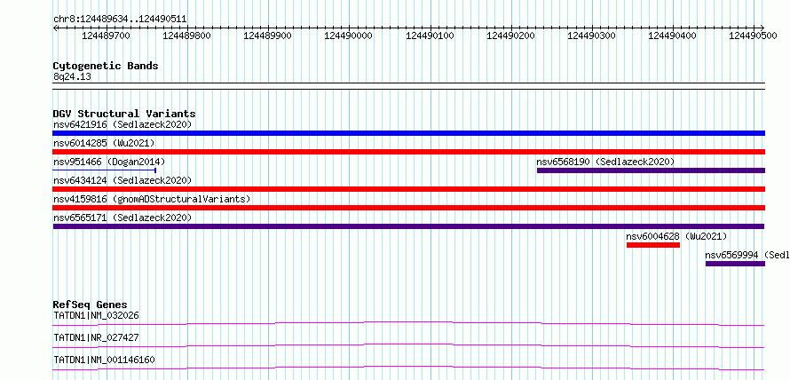Click the purple nsv6565171 variant bar
Screen dimensions: 790x380
(x=408, y=226)
